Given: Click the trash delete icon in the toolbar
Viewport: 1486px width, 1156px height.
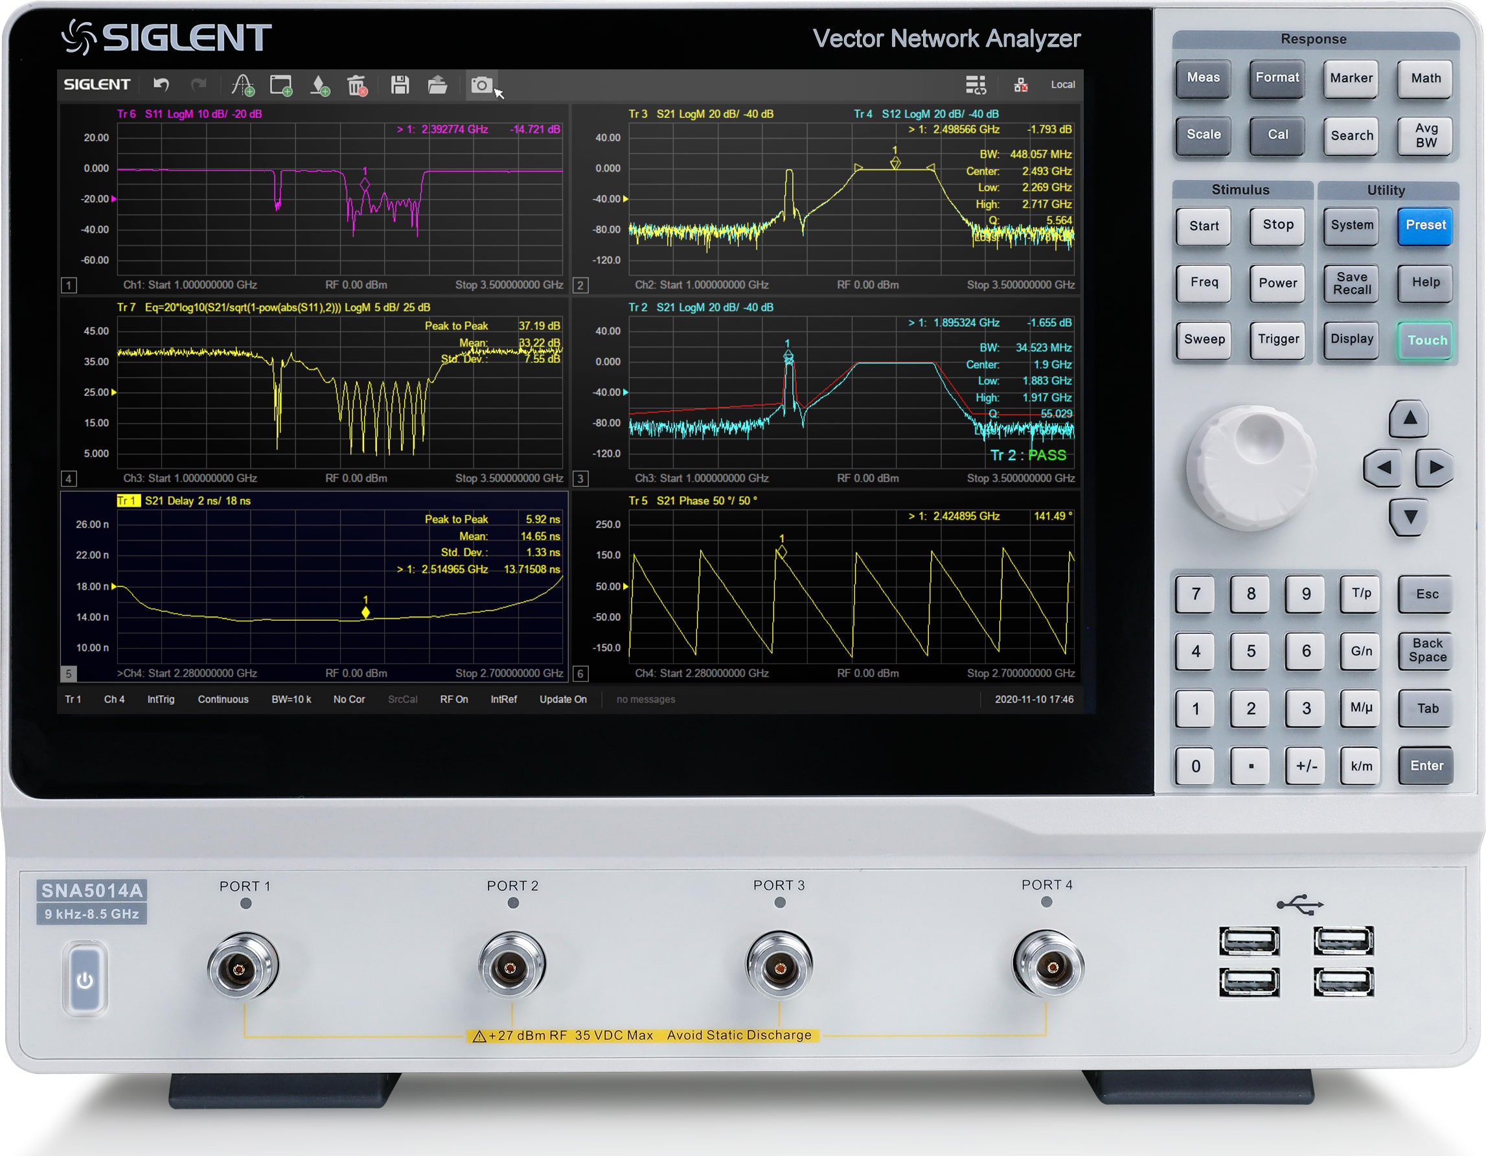Looking at the screenshot, I should point(357,86).
